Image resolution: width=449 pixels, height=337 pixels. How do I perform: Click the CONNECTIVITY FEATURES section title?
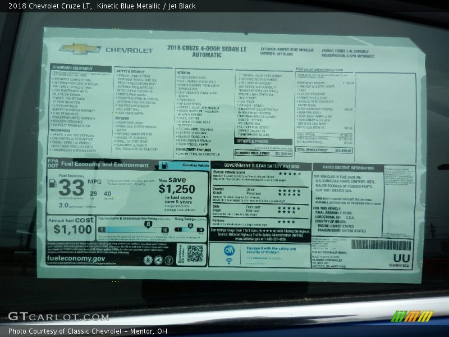point(193,150)
